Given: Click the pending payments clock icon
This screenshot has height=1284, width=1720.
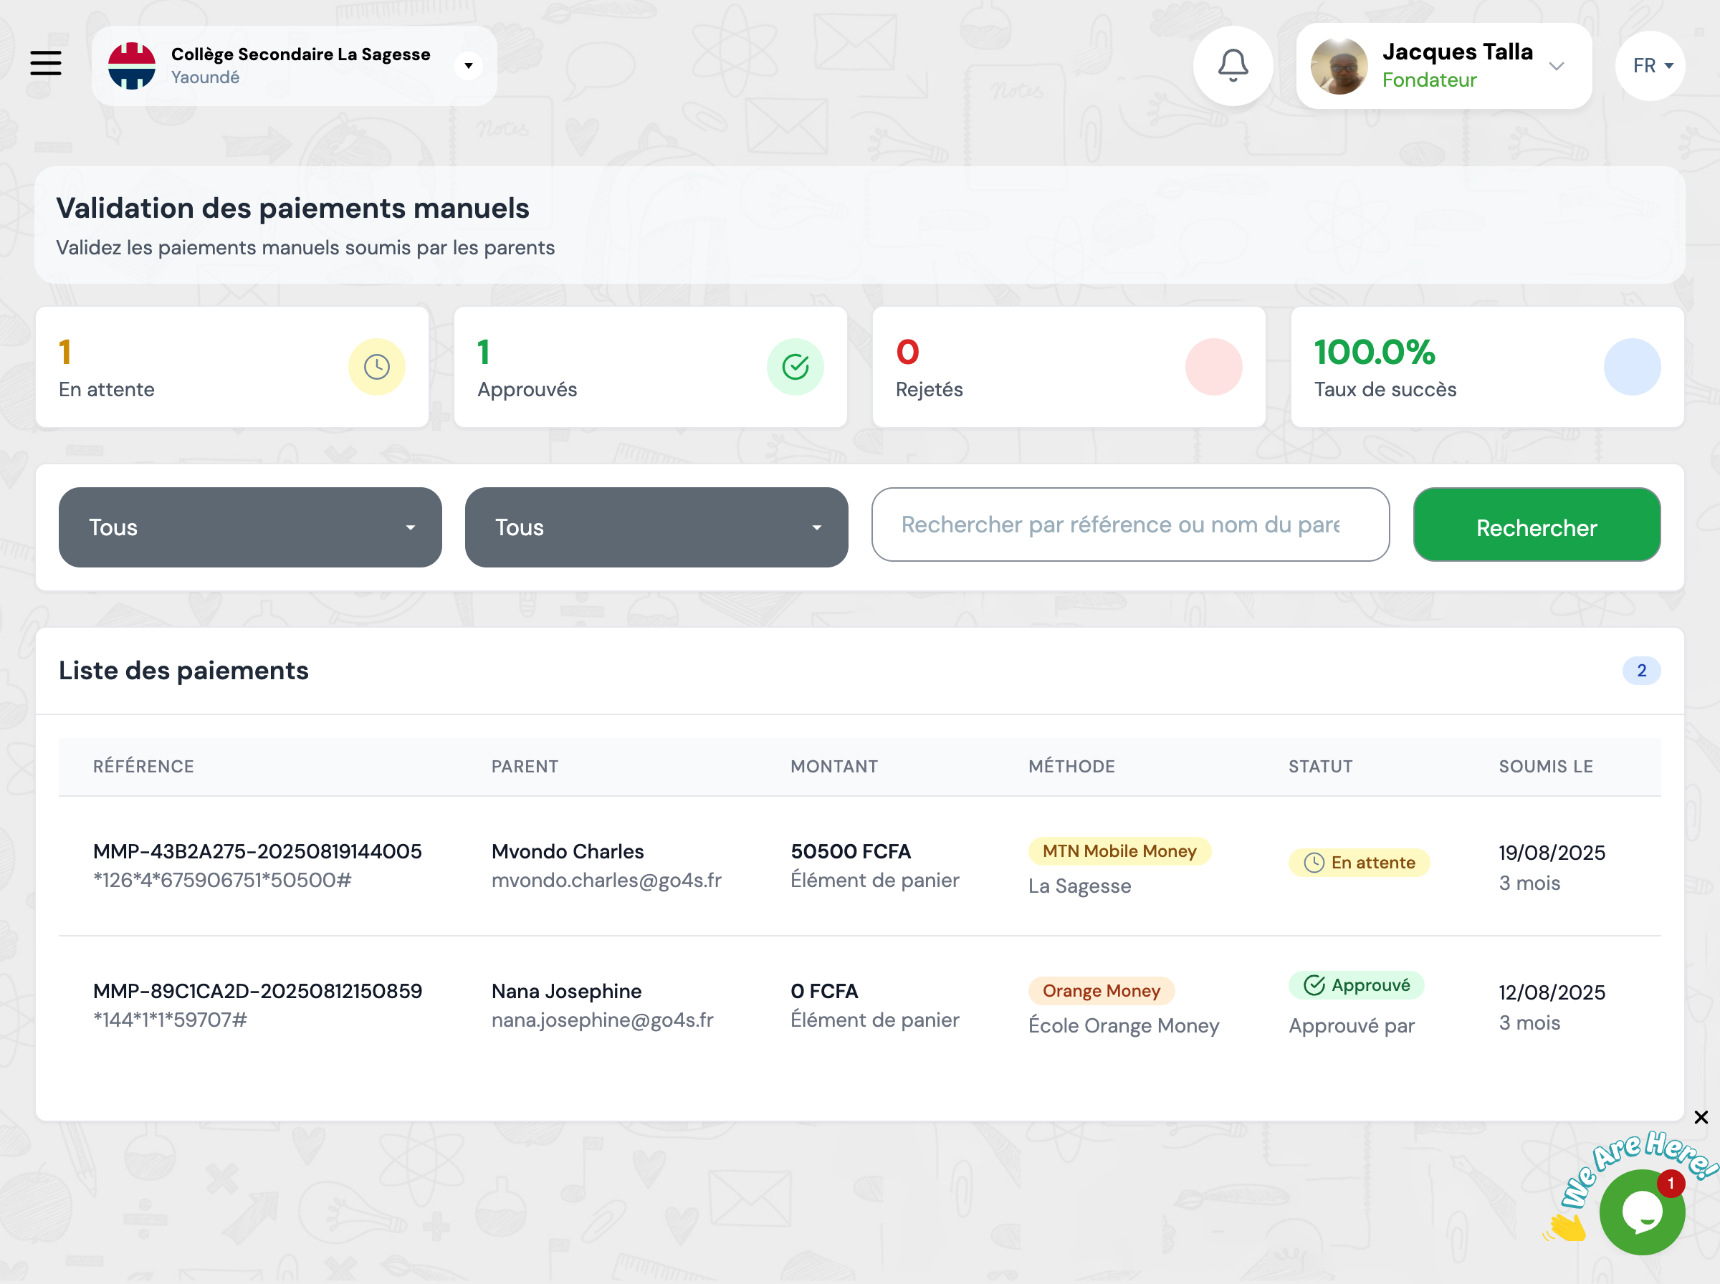Looking at the screenshot, I should click(377, 366).
